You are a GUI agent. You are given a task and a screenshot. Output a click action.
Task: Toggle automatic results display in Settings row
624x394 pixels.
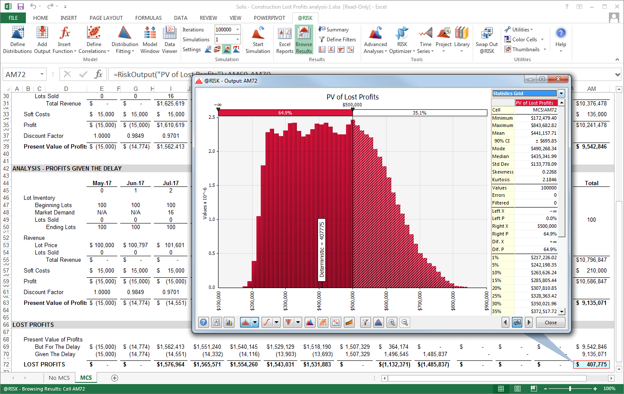227,50
